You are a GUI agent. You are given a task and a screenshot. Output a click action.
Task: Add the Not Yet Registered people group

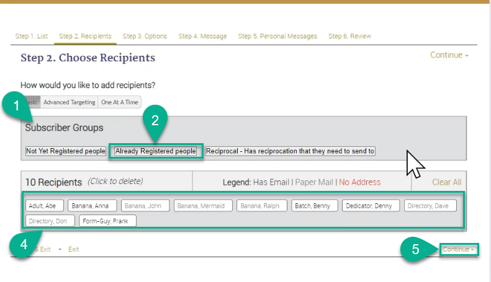pyautogui.click(x=66, y=151)
